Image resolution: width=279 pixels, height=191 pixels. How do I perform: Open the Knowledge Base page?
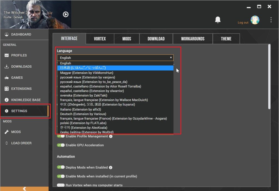[26, 100]
